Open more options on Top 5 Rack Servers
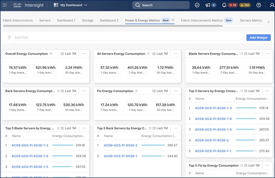The height and width of the screenshot is (178, 275). 175,128
